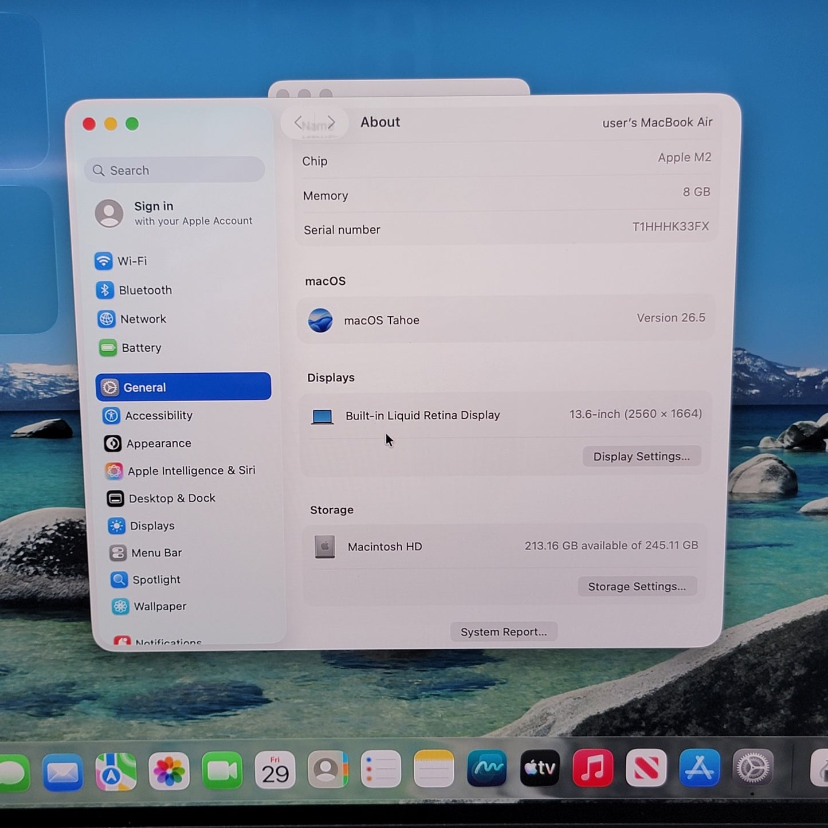The image size is (828, 828).
Task: Open Contacts from the Dock
Action: 328,770
